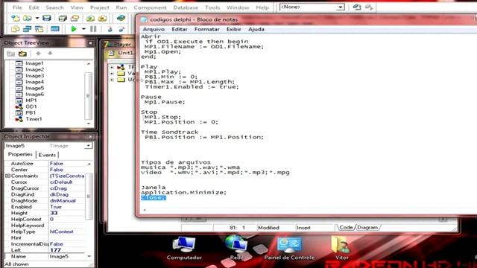Open Arquivo menu in Bloco de notas
The height and width of the screenshot is (268, 477).
tap(154, 29)
